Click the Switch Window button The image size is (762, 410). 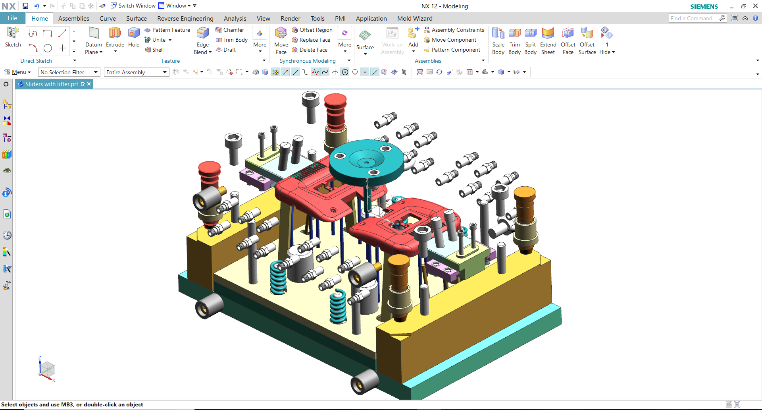point(133,6)
